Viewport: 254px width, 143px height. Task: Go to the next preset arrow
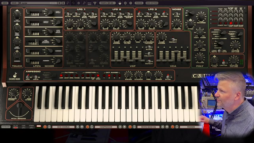pos(63,3)
